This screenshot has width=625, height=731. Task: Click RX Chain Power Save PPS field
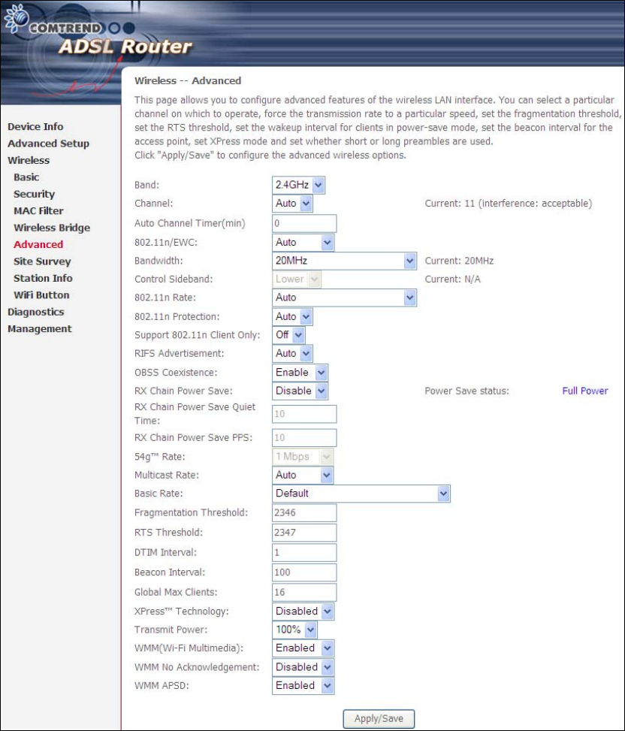coord(304,438)
